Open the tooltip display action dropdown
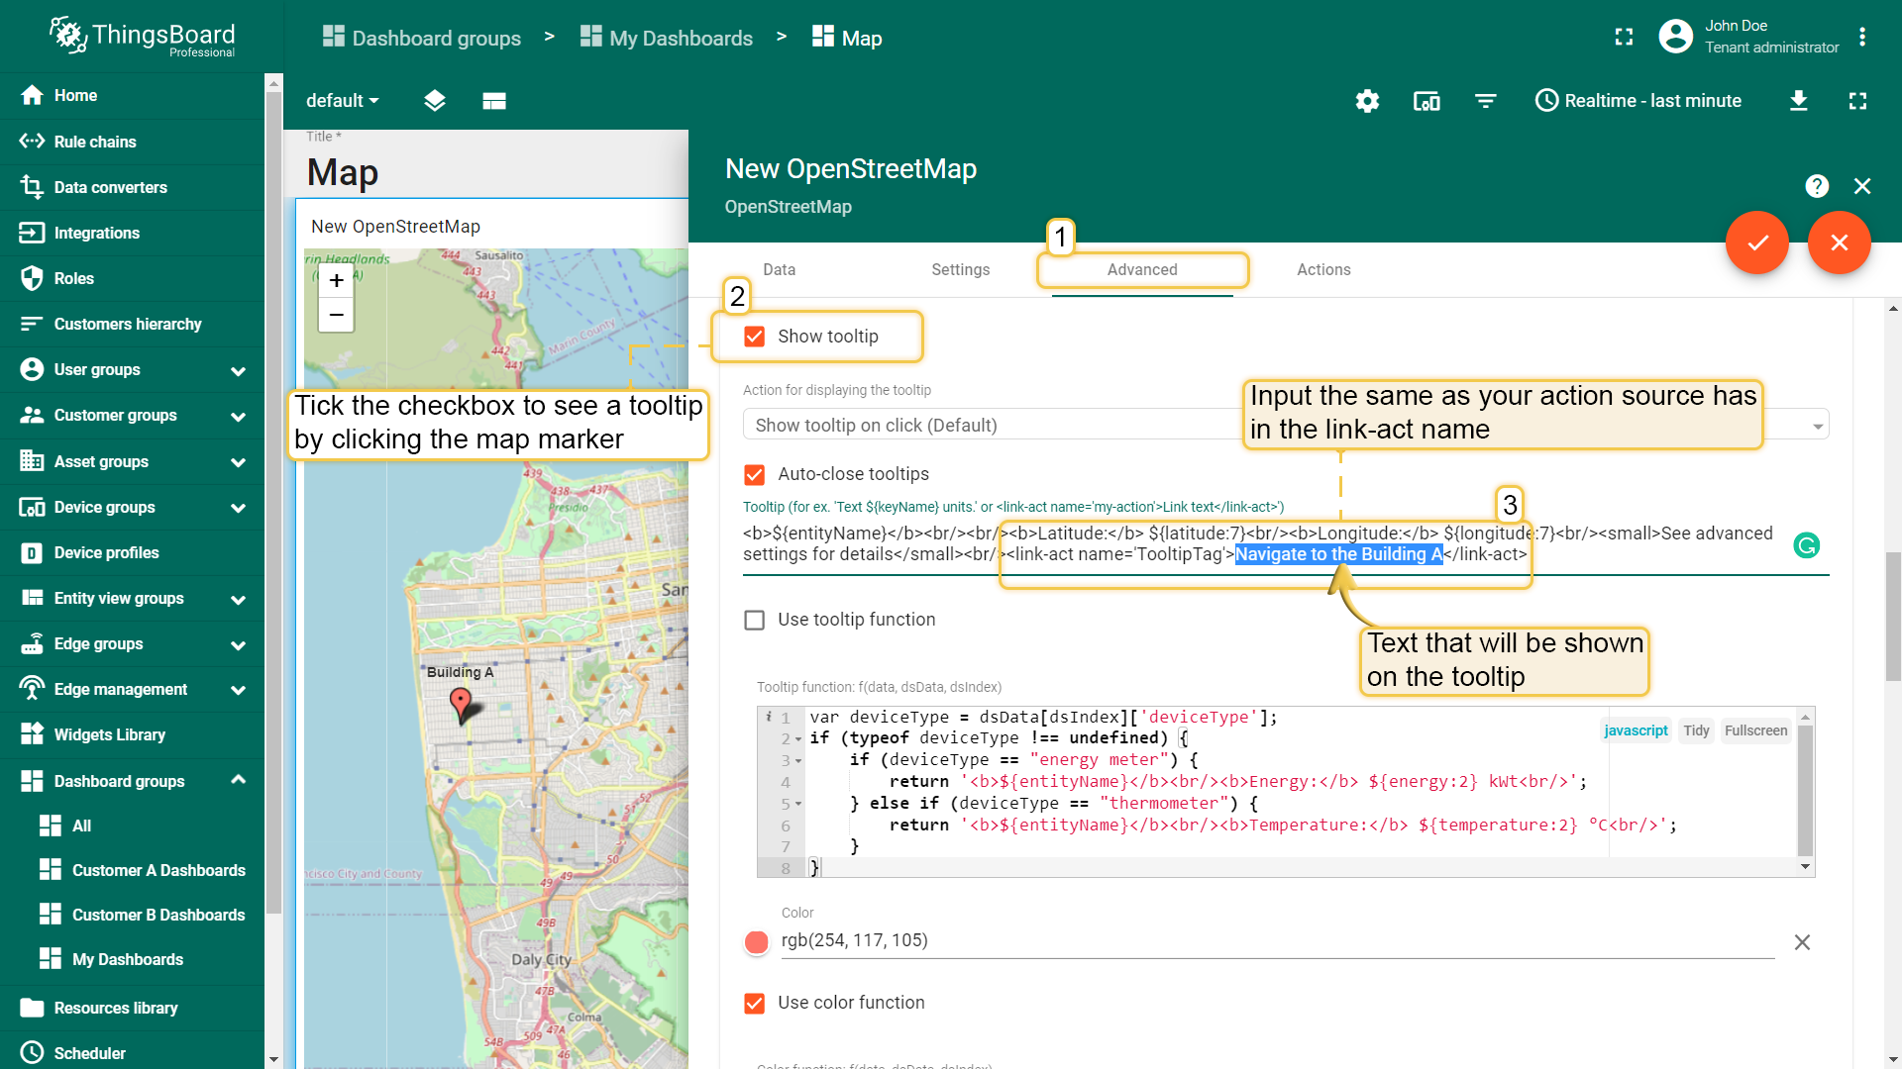This screenshot has height=1069, width=1902. (x=1286, y=425)
